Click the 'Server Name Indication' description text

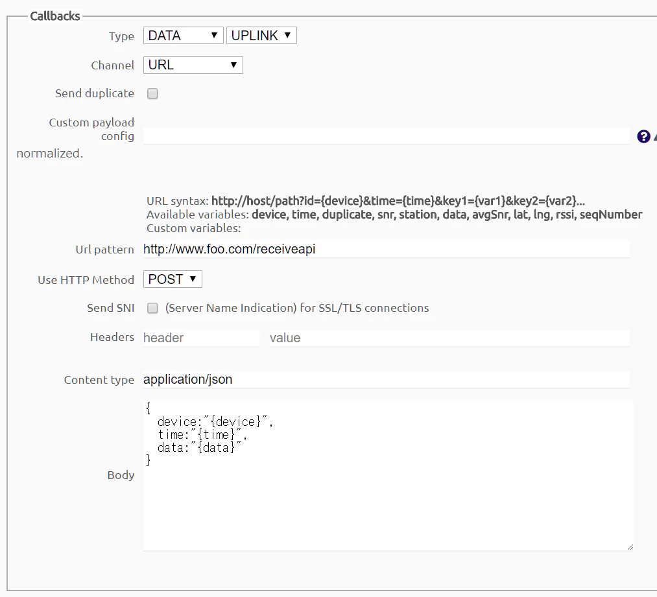297,308
